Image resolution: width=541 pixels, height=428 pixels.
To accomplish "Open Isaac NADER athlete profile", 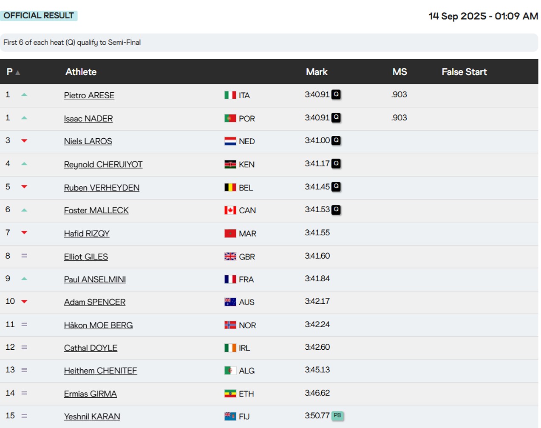I will coord(88,119).
